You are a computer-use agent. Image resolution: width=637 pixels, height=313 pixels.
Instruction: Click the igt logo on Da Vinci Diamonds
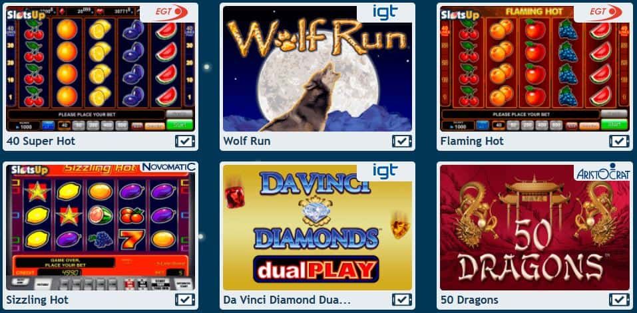coord(385,171)
